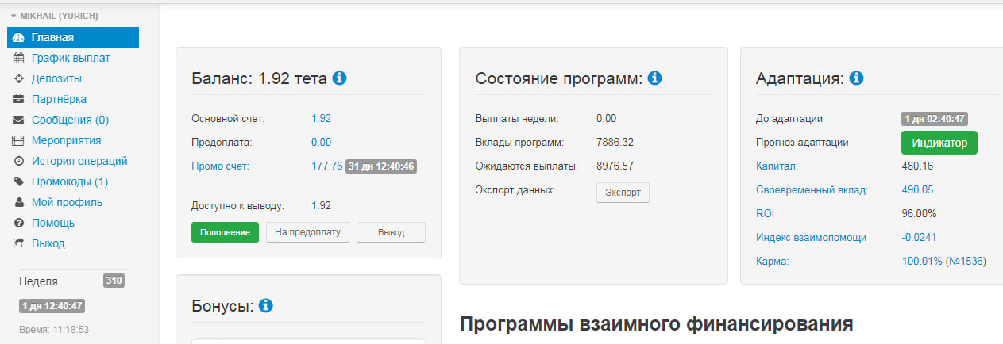The image size is (1003, 344).
Task: Click the На предоплату button
Action: 307,232
